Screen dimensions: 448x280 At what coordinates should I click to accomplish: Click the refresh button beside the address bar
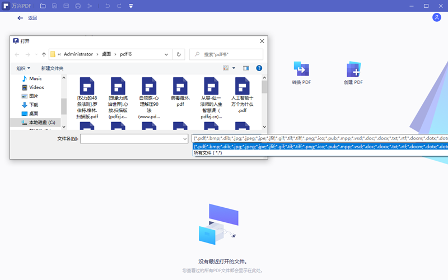tap(179, 54)
